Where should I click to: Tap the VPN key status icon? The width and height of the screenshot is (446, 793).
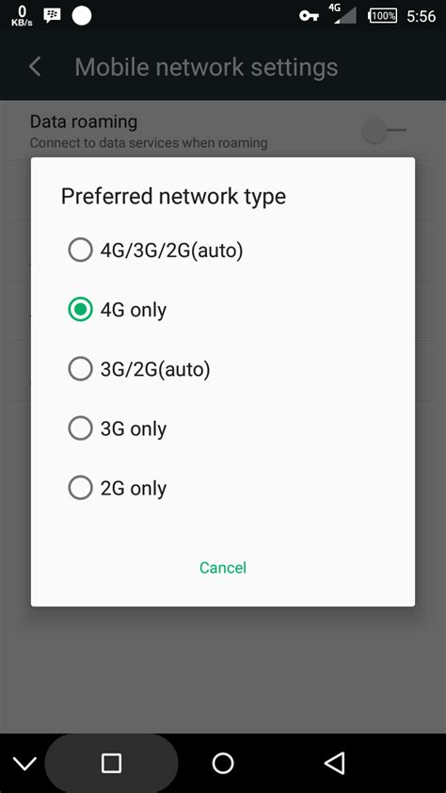[309, 16]
